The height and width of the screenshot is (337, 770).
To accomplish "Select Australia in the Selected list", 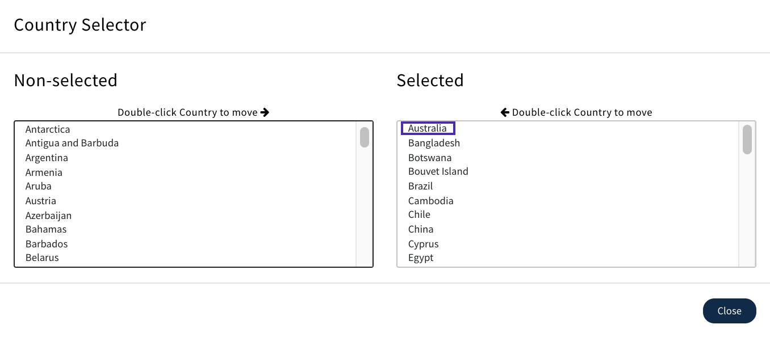I will (428, 129).
